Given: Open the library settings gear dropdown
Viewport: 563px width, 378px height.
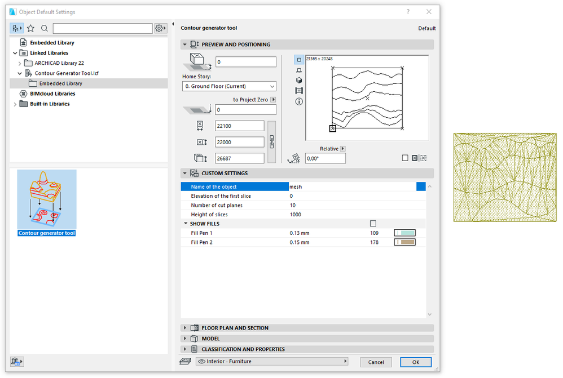Looking at the screenshot, I should [161, 28].
